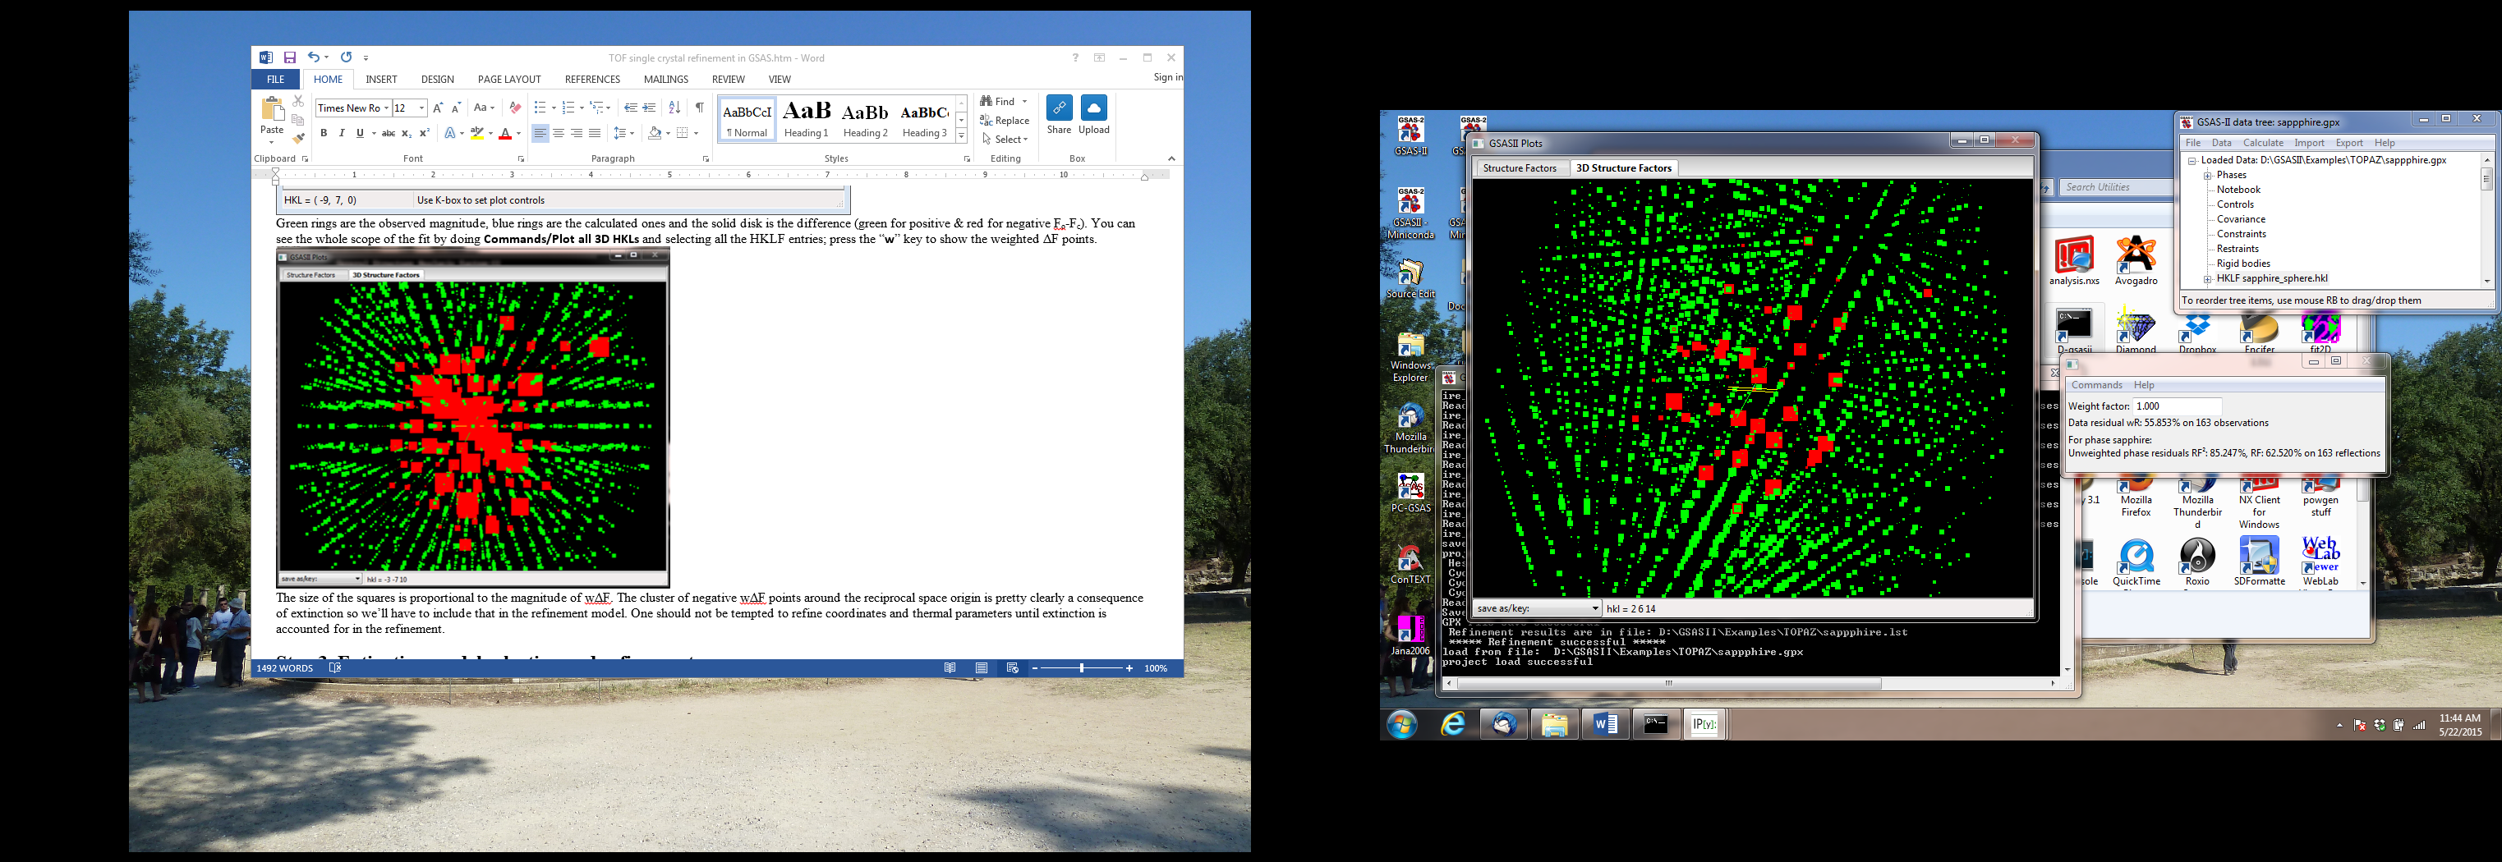Toggle center alignment
Viewport: 2502px width, 862px height.
(x=559, y=134)
